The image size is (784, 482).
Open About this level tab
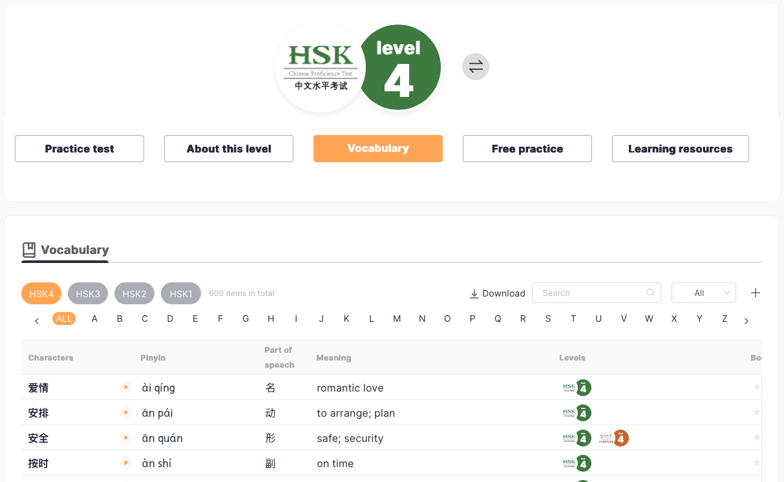click(x=229, y=149)
